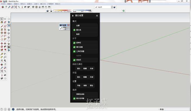Toggle the 显示在开始 checkbox
Screen dimensions: 191x111
[x=74, y=99]
